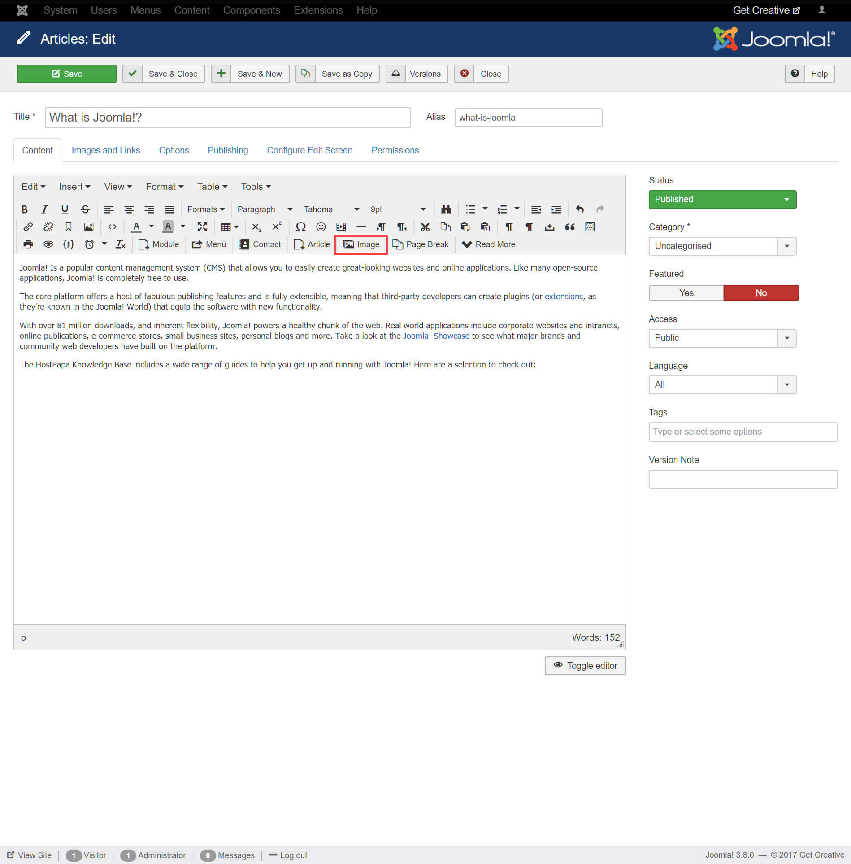Insert special character omega icon
851x864 pixels.
click(300, 227)
